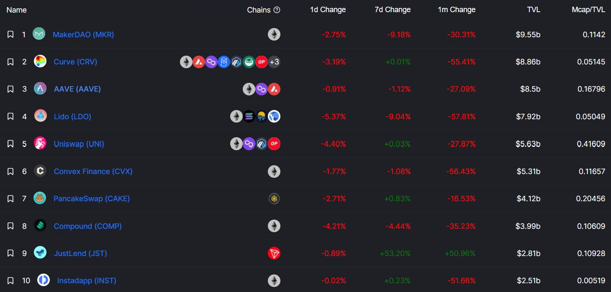Viewport: 611px width, 292px height.
Task: Click the Arbitrum chain icon in Uniswap row
Action: tap(262, 144)
